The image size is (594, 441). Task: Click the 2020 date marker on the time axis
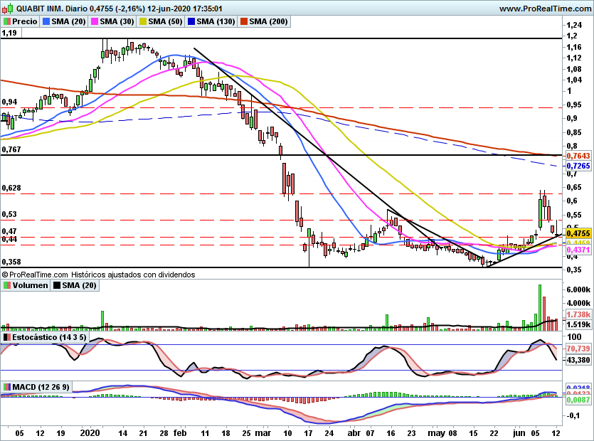pos(90,433)
